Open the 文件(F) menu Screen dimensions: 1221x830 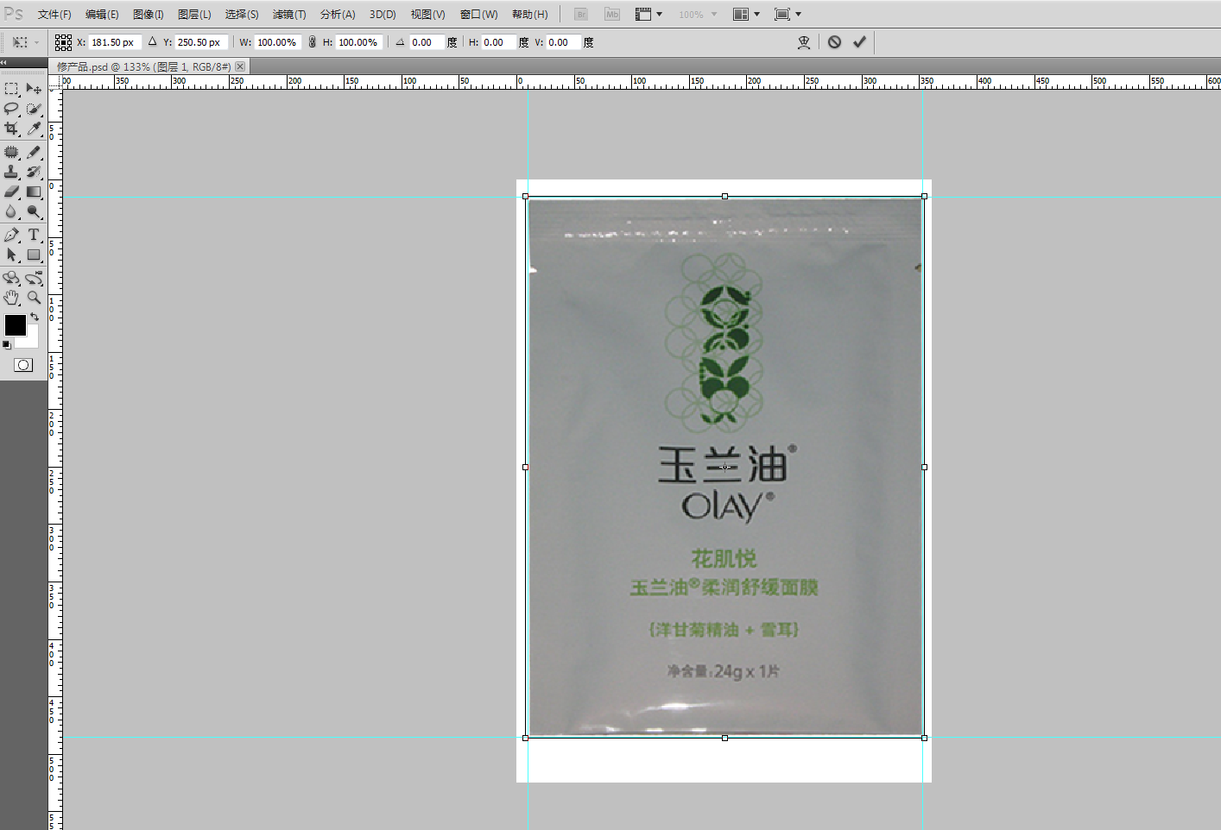(54, 15)
